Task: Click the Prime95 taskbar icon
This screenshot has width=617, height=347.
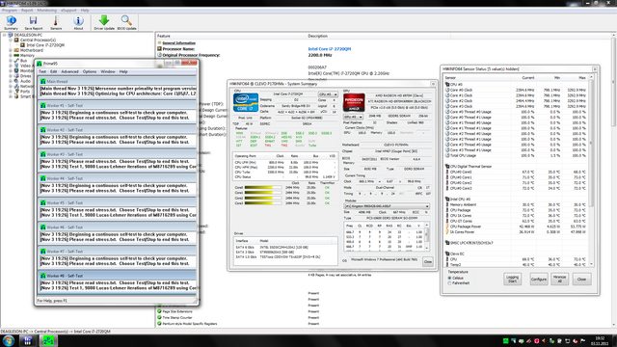Action: tap(48, 340)
